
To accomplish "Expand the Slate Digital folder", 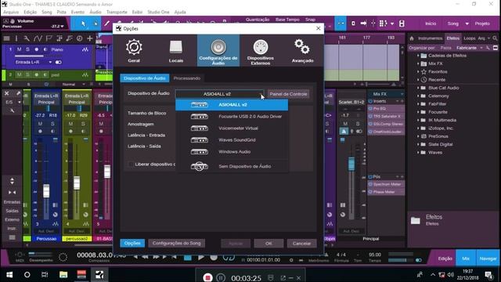I will [418, 144].
